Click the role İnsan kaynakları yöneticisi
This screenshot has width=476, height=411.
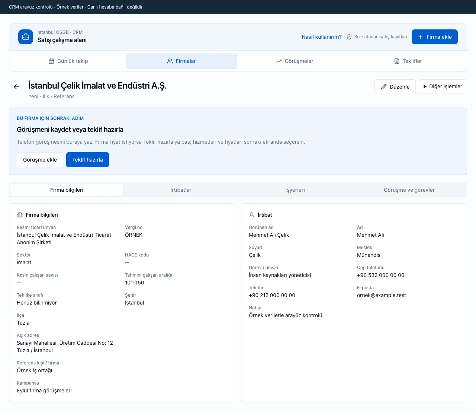point(280,275)
